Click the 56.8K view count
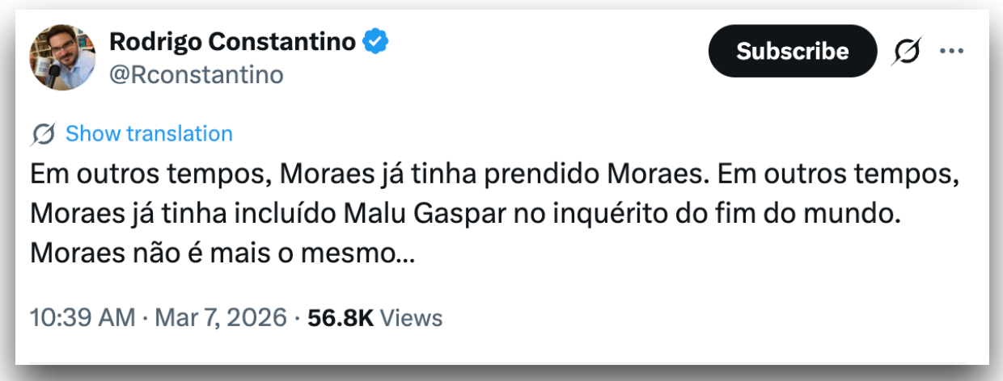Image resolution: width=1003 pixels, height=381 pixels. [340, 318]
